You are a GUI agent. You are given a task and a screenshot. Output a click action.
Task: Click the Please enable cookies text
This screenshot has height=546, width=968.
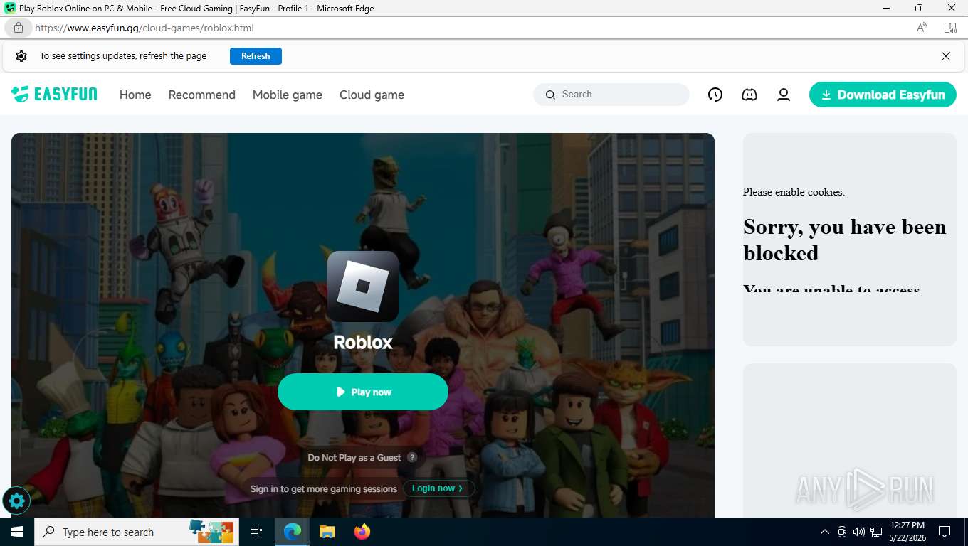794,192
